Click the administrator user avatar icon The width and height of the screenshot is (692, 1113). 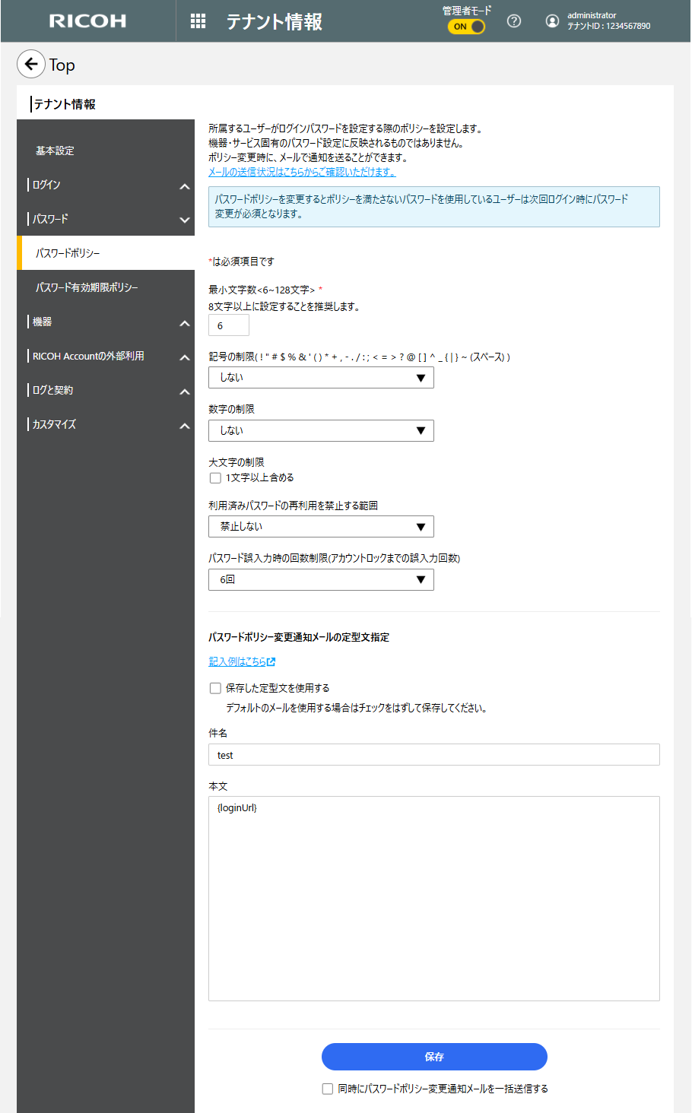pyautogui.click(x=553, y=21)
